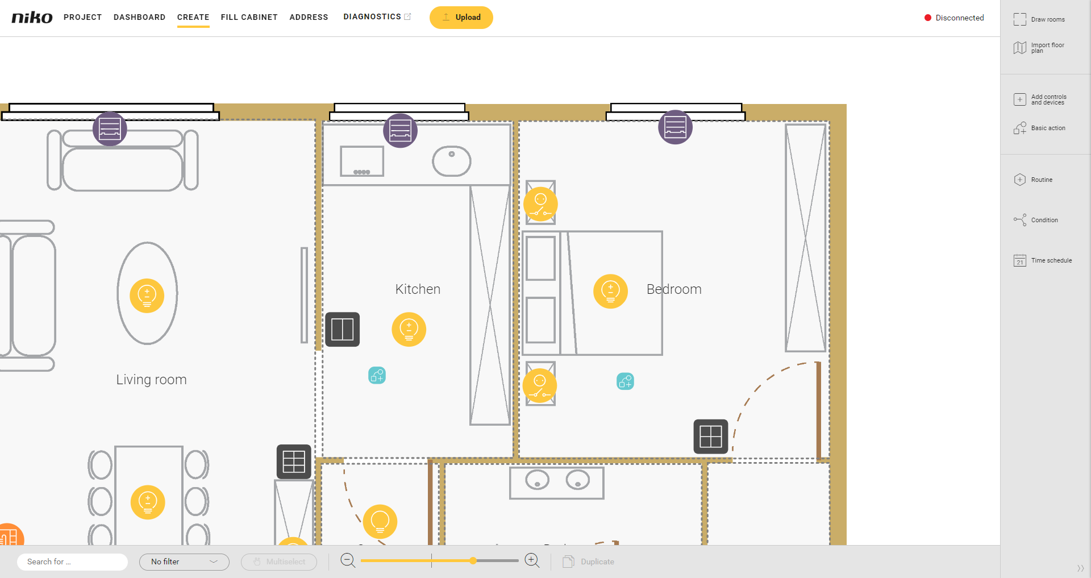Click the Duplicate button
1091x578 pixels.
tap(589, 562)
